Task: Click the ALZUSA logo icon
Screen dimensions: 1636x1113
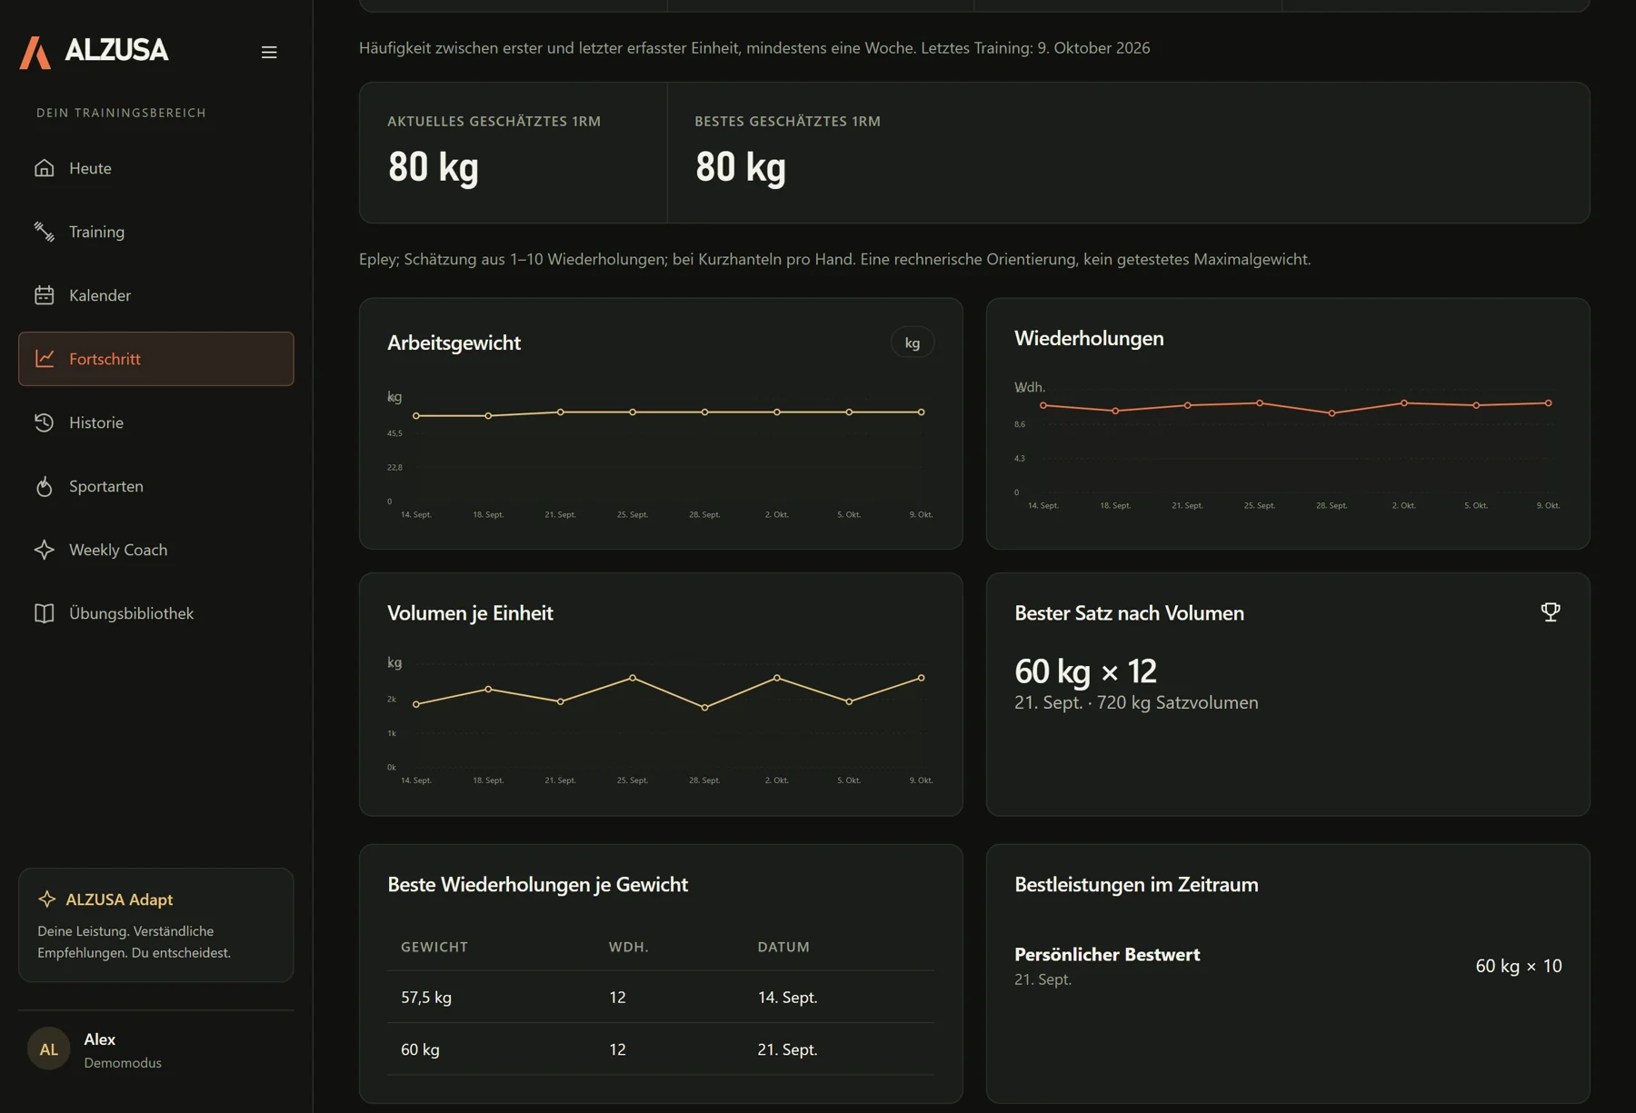Action: click(x=35, y=52)
